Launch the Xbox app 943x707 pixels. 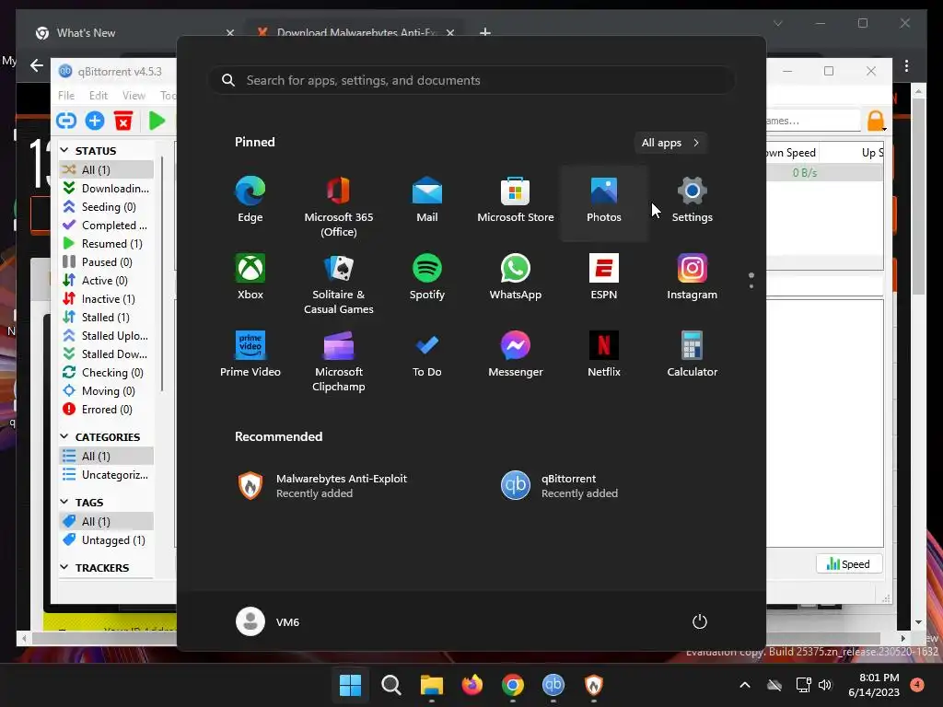pos(250,277)
